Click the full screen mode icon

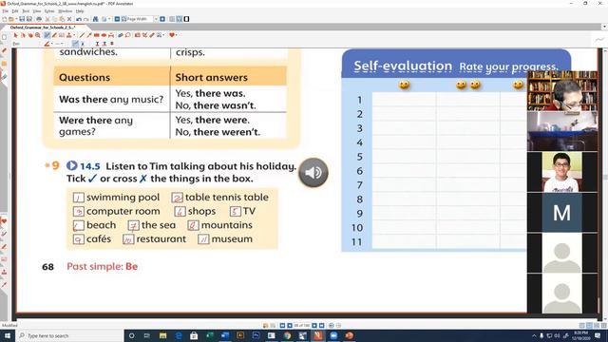[x=186, y=19]
